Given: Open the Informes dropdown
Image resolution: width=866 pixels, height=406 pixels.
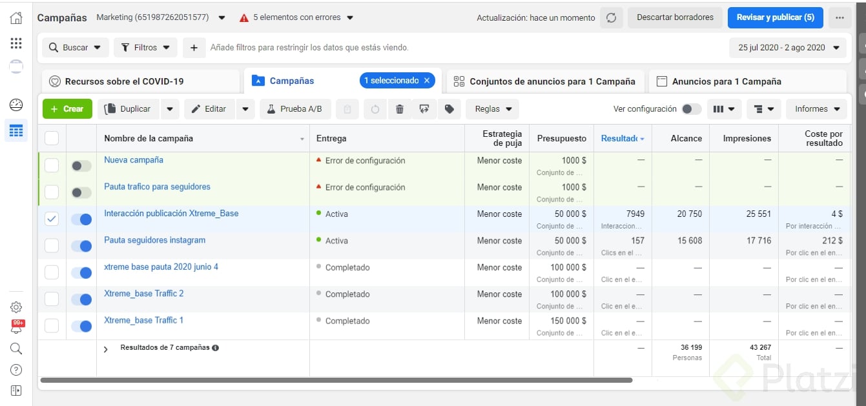Looking at the screenshot, I should [x=816, y=109].
